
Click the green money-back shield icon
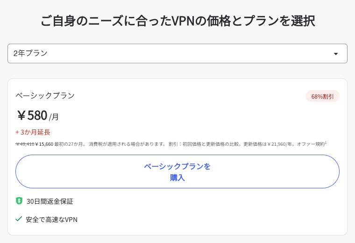pos(19,200)
